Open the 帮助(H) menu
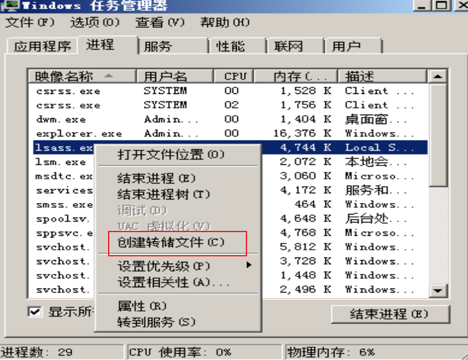The width and height of the screenshot is (468, 360). pos(225,22)
